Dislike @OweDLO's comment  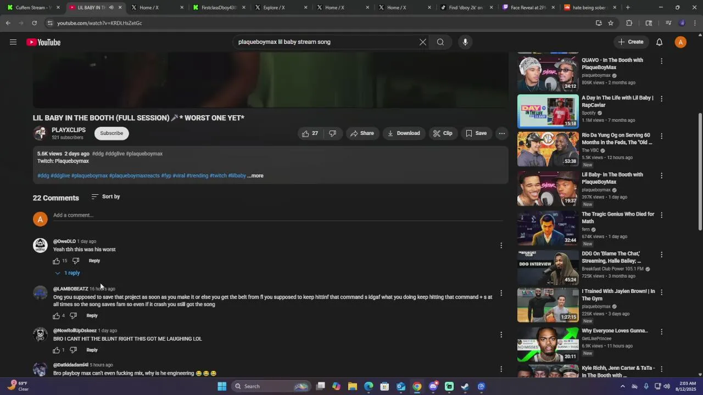(x=76, y=261)
